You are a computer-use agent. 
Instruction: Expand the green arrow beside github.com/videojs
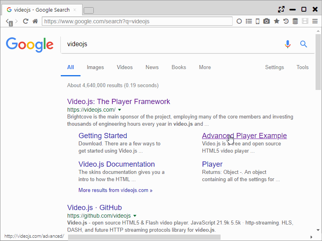click(135, 216)
